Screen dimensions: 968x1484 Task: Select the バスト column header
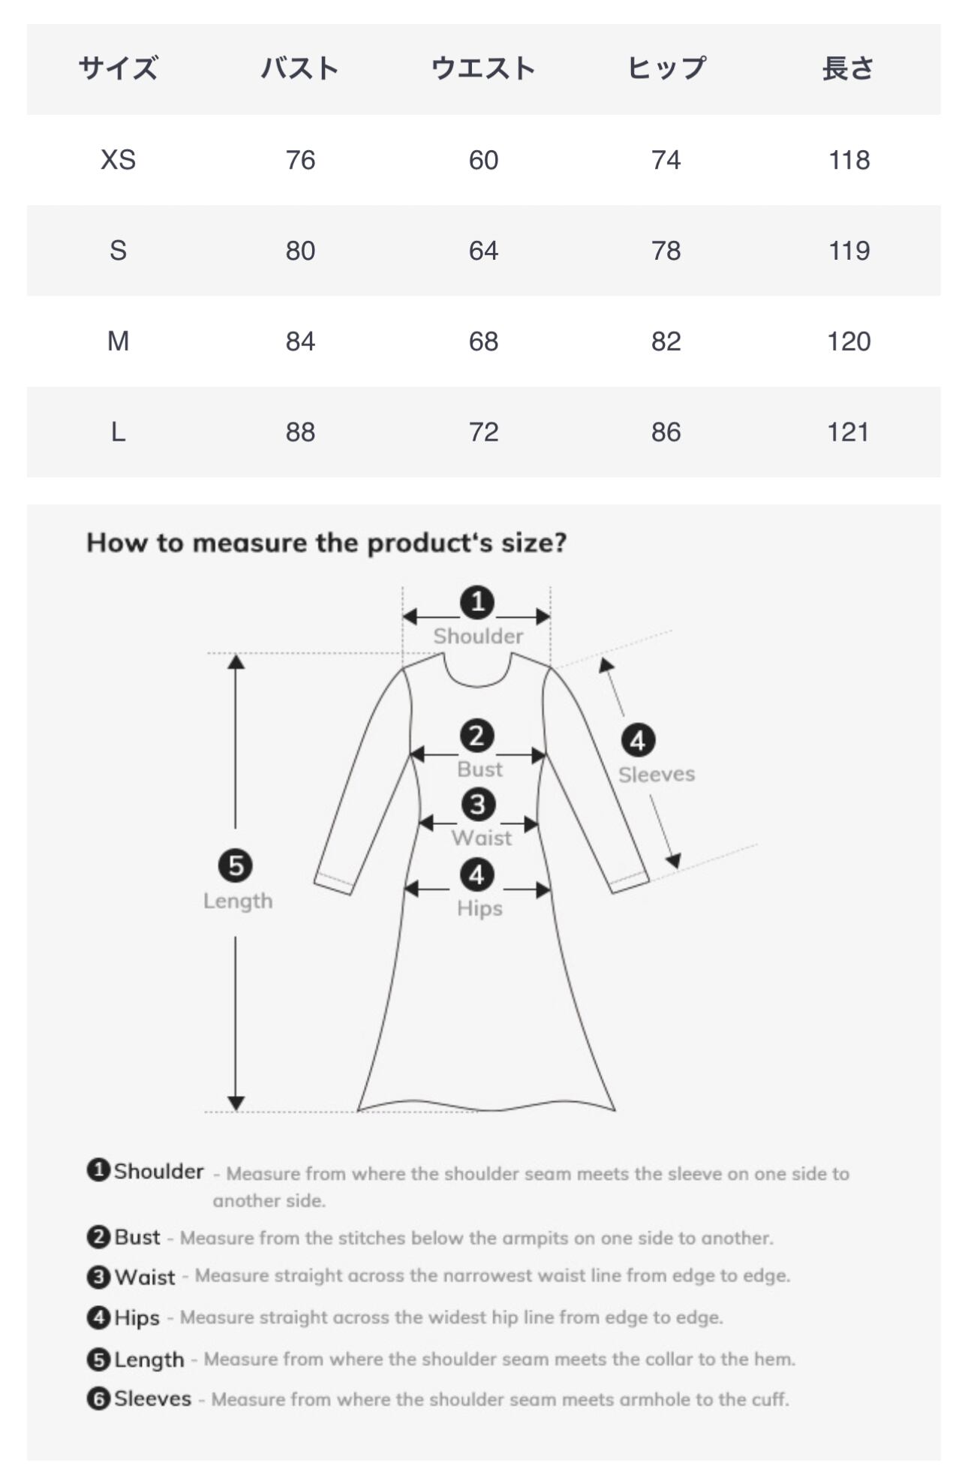[x=300, y=69]
